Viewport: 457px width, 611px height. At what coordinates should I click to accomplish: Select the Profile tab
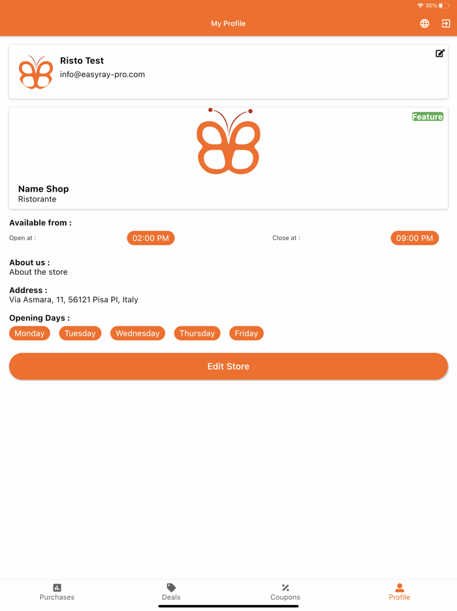pyautogui.click(x=400, y=592)
